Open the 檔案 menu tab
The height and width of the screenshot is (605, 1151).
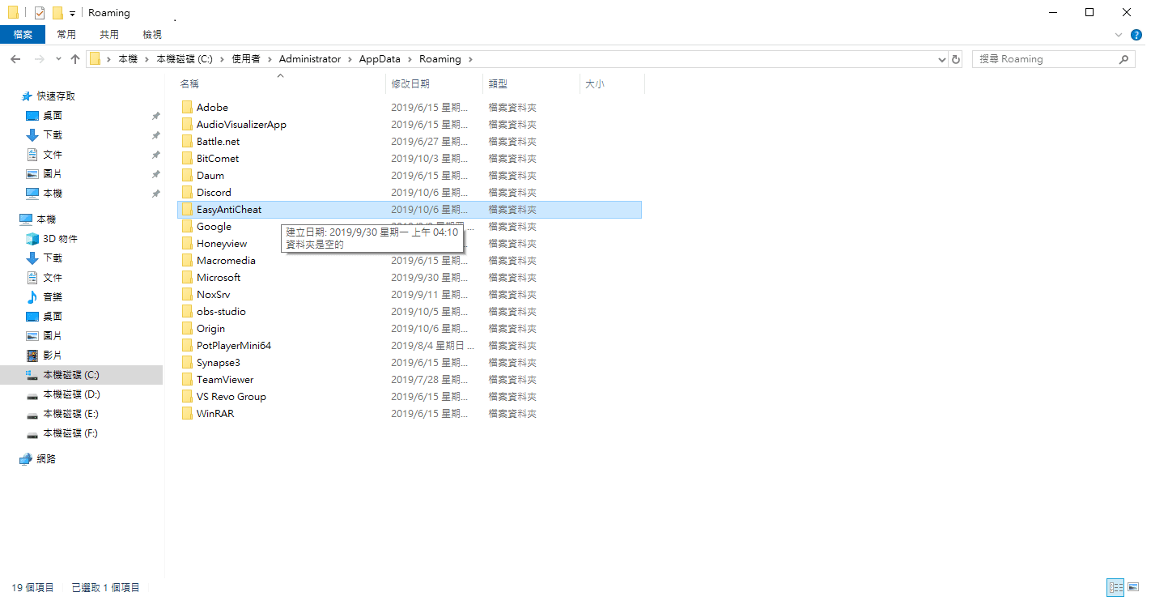[x=23, y=35]
